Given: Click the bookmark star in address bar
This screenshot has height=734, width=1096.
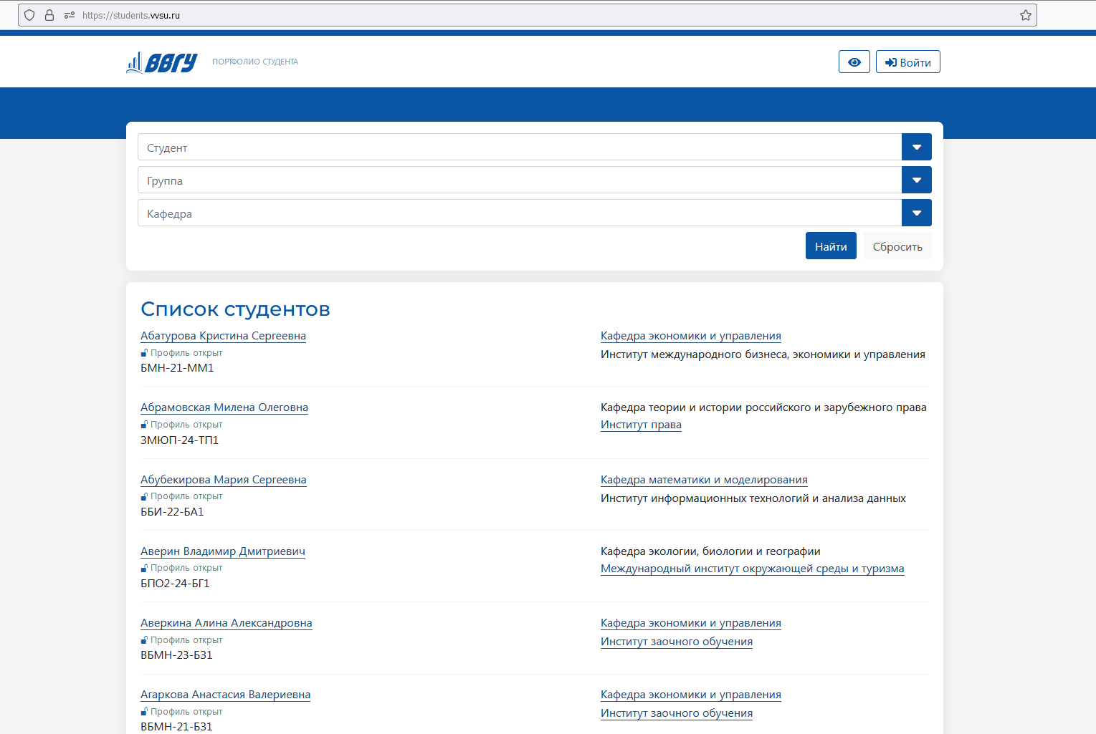Looking at the screenshot, I should tap(1025, 15).
